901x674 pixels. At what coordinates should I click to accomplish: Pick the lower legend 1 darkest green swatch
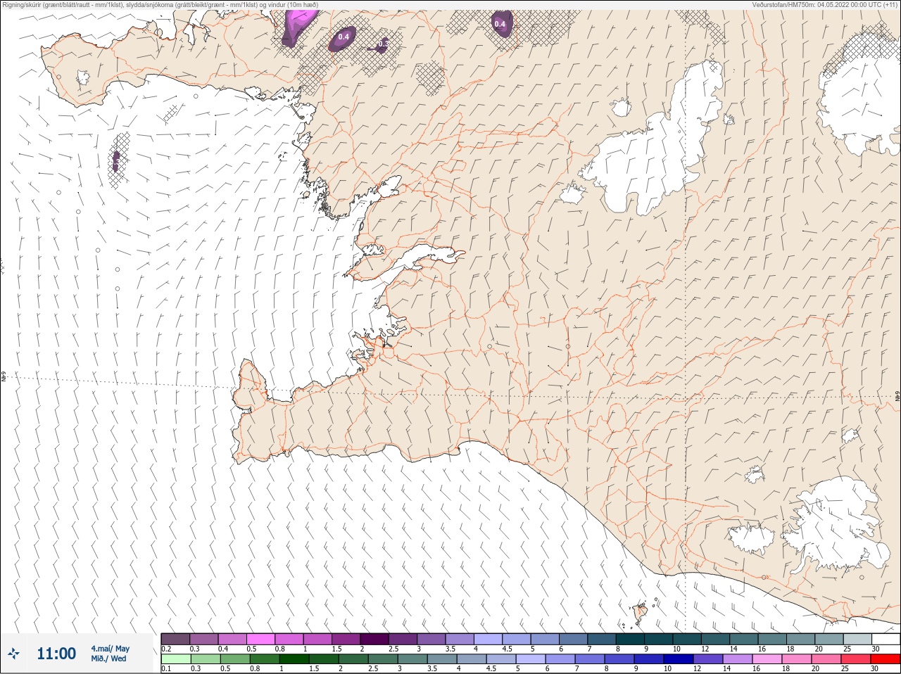point(294,659)
